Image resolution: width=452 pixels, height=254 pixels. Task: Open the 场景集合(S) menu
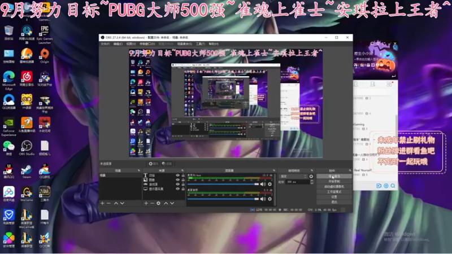click(x=185, y=44)
